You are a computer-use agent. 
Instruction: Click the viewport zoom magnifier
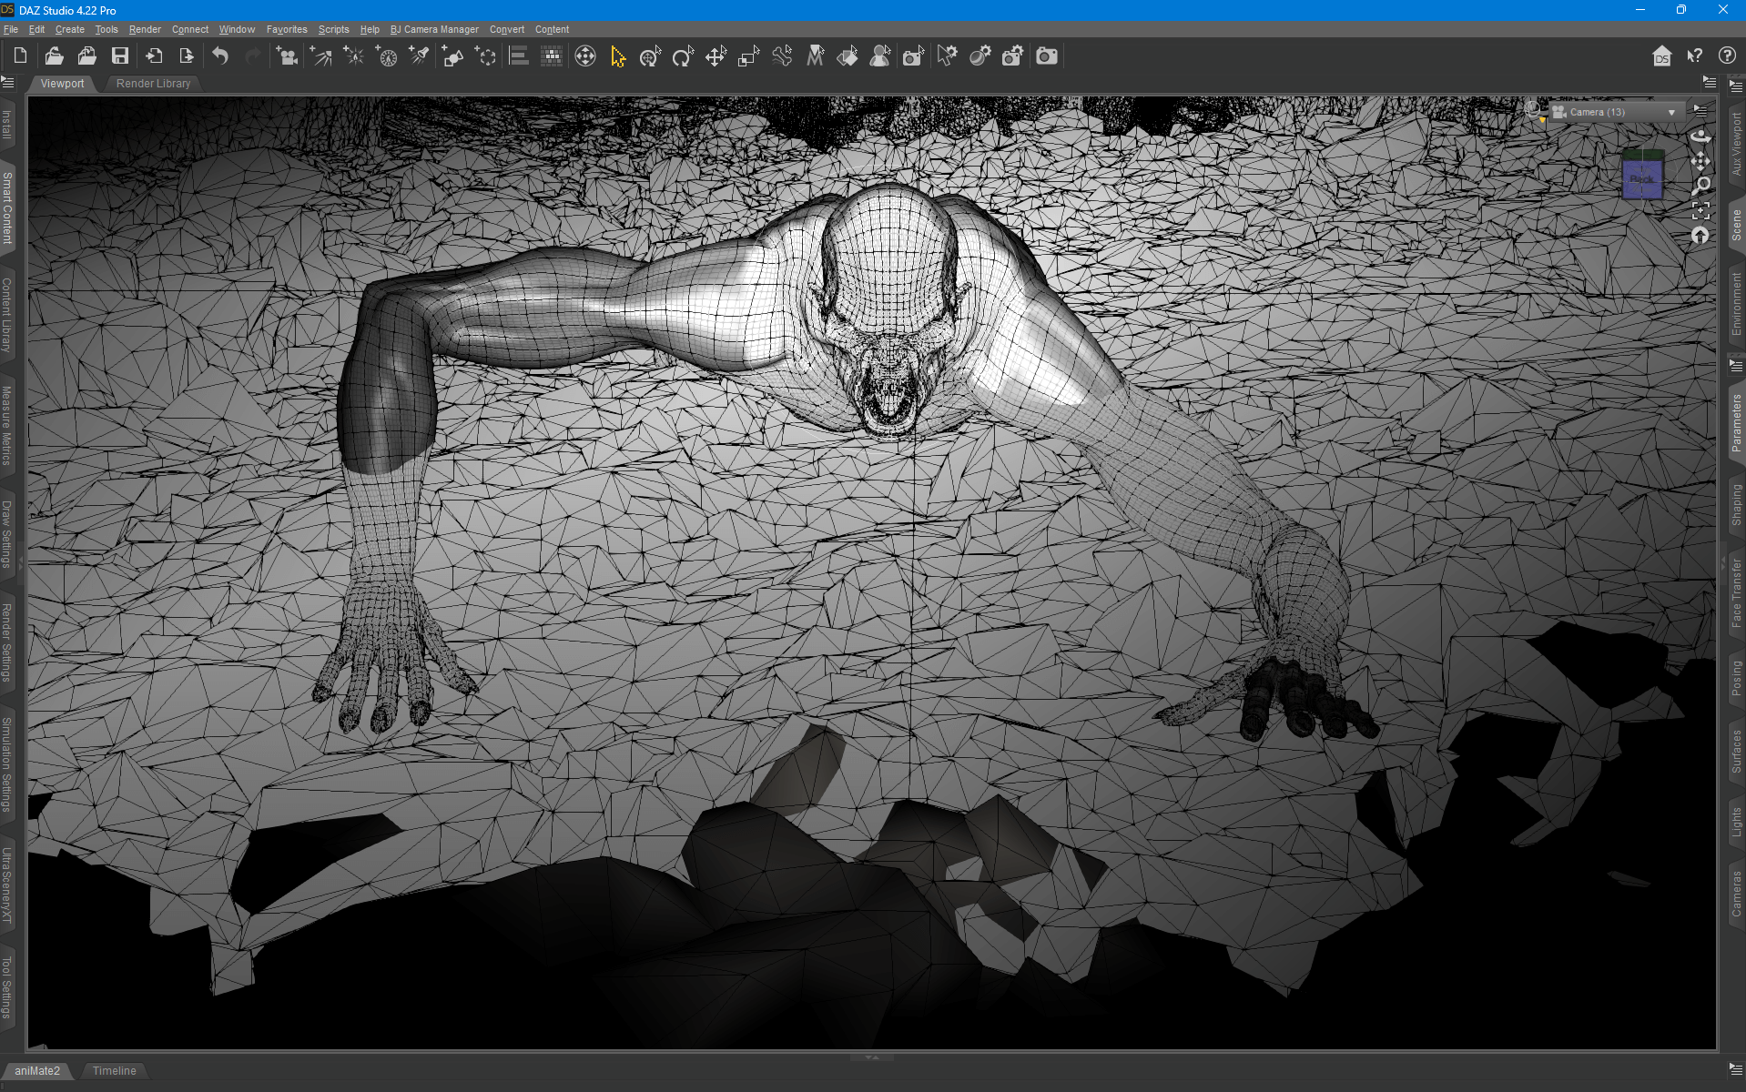click(x=1700, y=186)
